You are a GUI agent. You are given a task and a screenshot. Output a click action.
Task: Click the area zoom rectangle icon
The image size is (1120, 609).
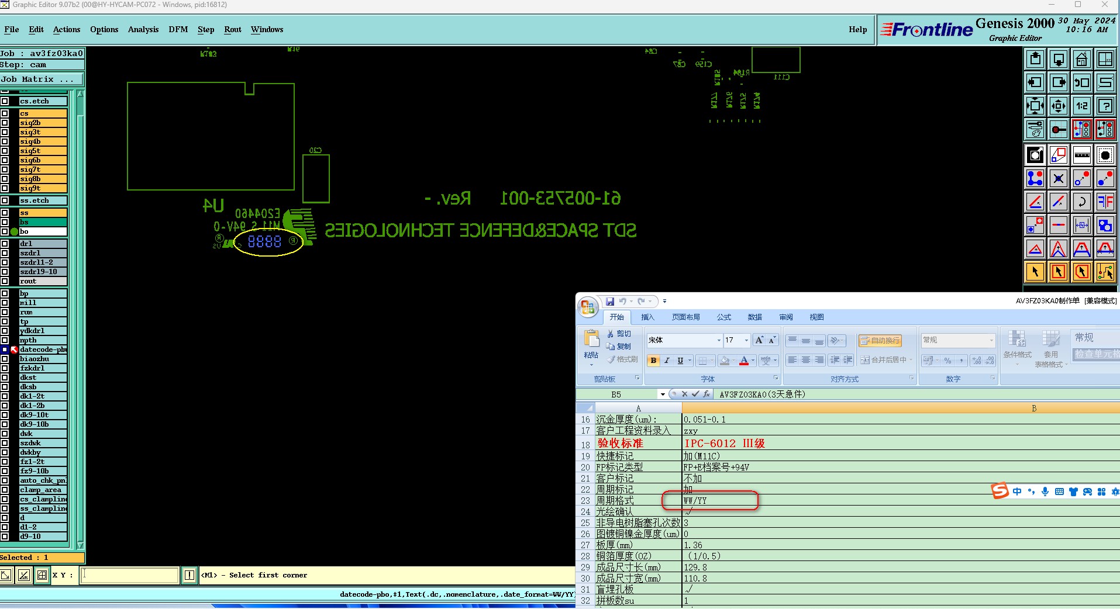[1059, 155]
